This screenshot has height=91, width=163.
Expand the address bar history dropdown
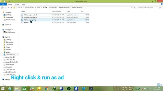coord(132,8)
